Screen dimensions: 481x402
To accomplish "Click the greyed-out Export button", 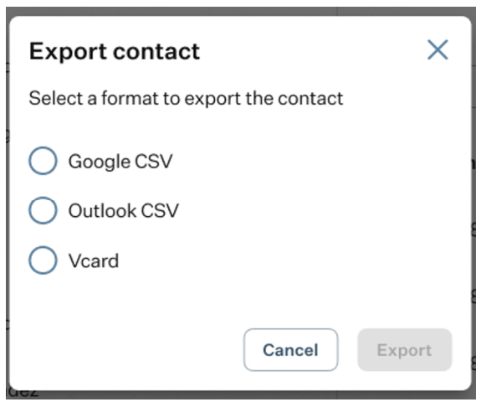I will 405,350.
